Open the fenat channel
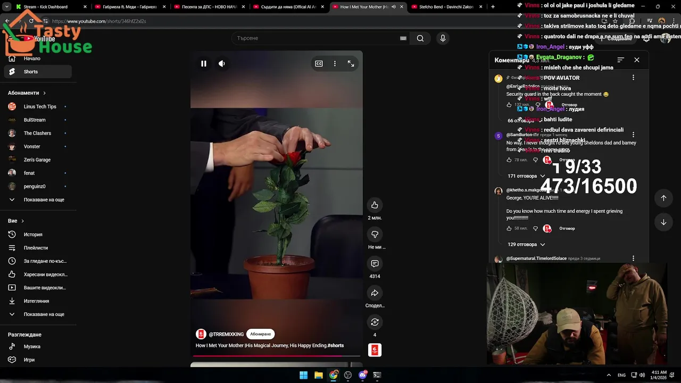681x383 pixels. point(37,173)
